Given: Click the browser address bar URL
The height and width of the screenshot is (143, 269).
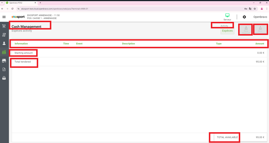Looking at the screenshot, I should click(55, 9).
